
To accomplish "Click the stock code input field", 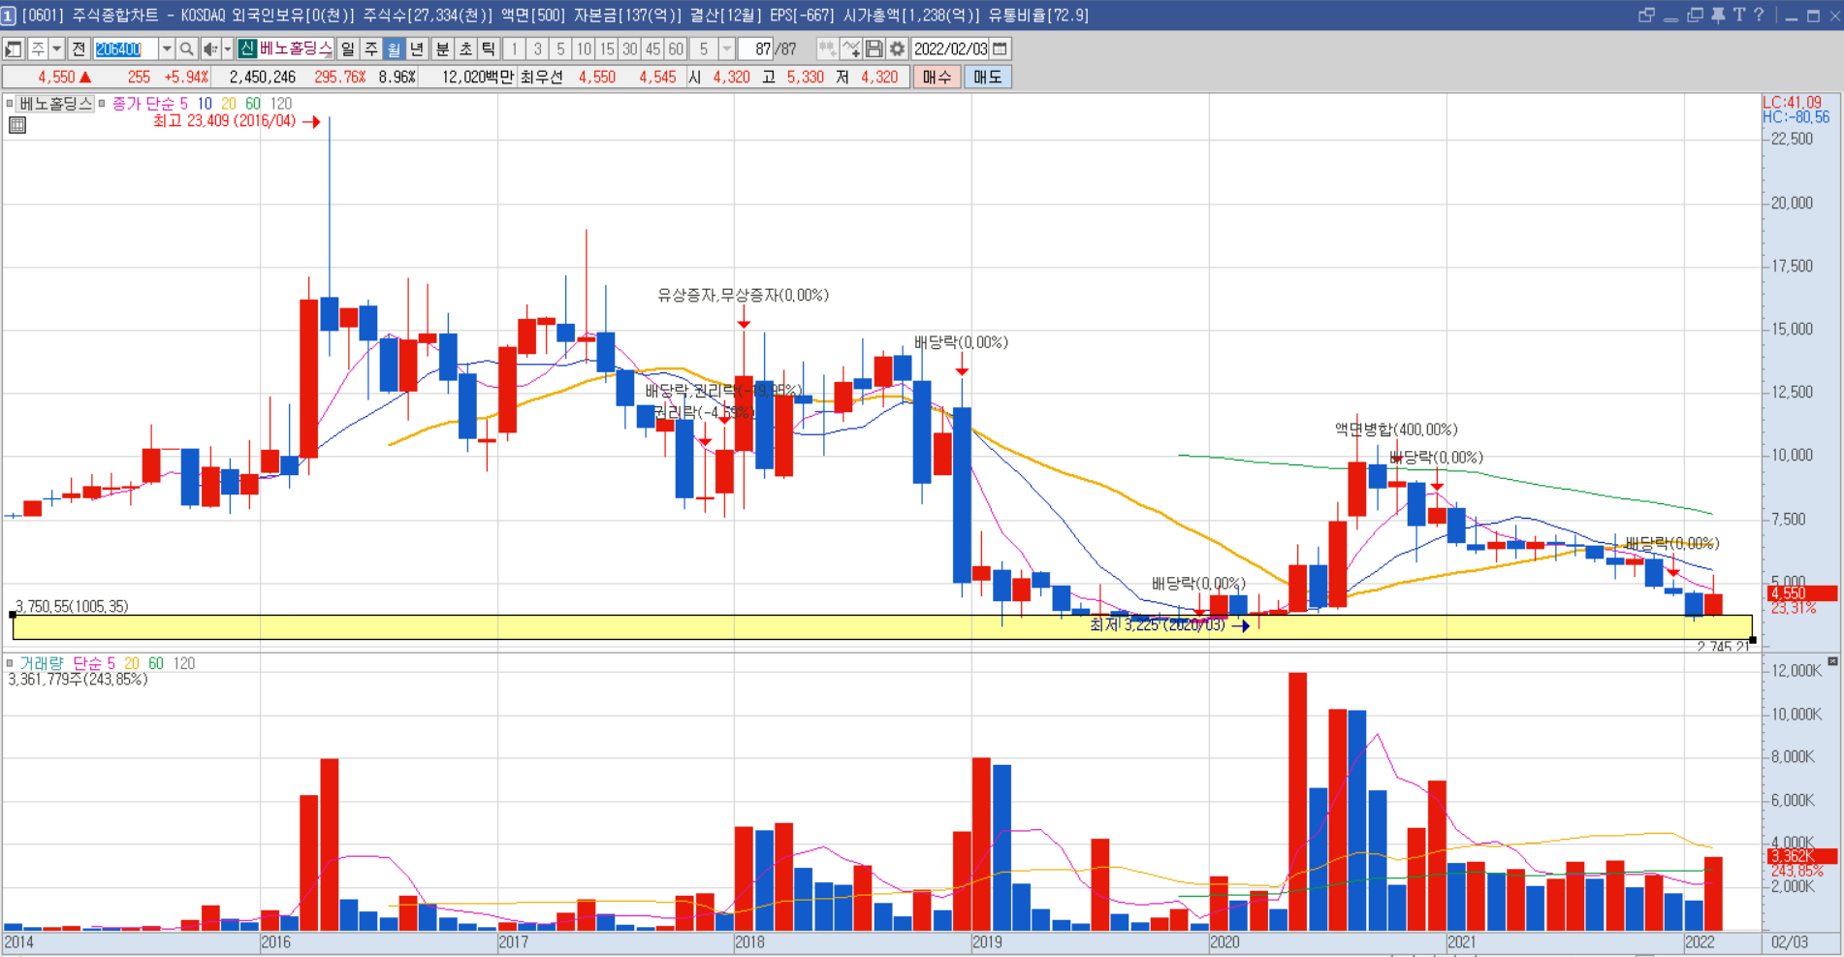I will click(x=126, y=48).
